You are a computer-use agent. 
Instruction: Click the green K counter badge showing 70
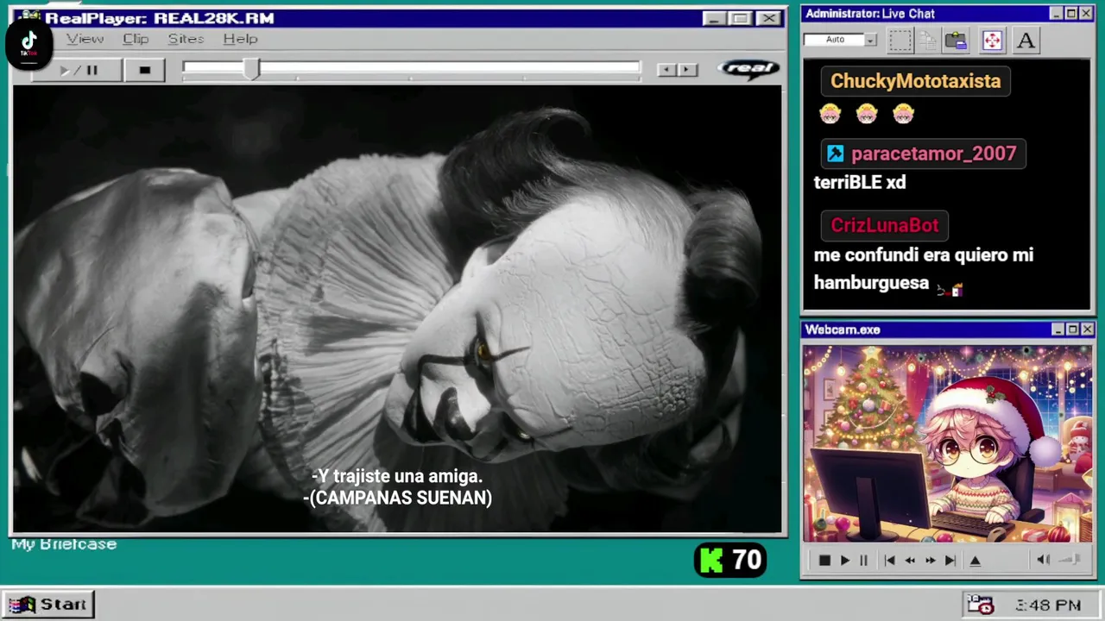point(730,561)
